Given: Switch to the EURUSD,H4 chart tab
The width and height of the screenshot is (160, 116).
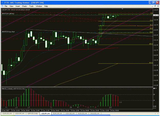Looking at the screenshot, I should 7,113.
